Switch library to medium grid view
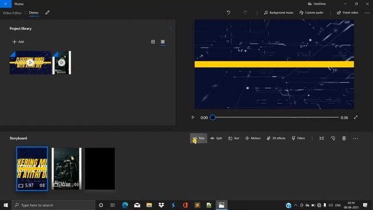Screen dimensions: 373x210 [x=153, y=41]
